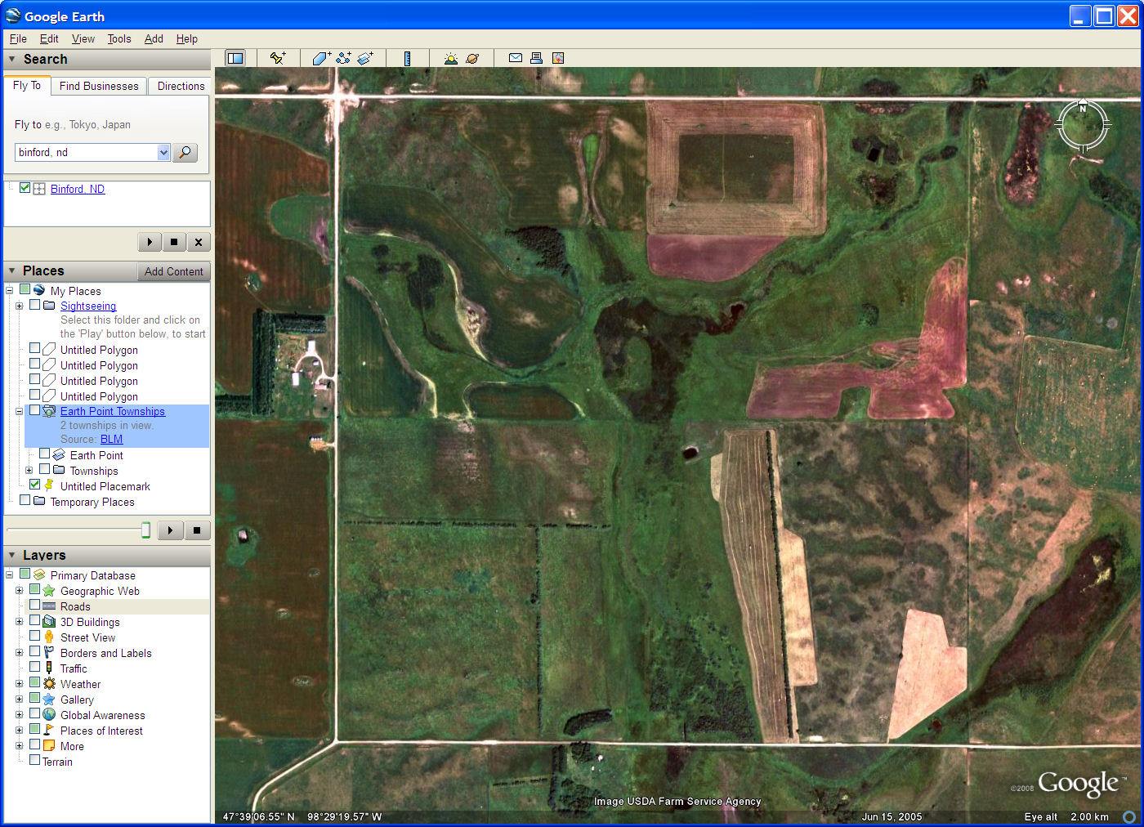This screenshot has height=827, width=1144.
Task: Select the Geographic Web layer row
Action: (100, 591)
